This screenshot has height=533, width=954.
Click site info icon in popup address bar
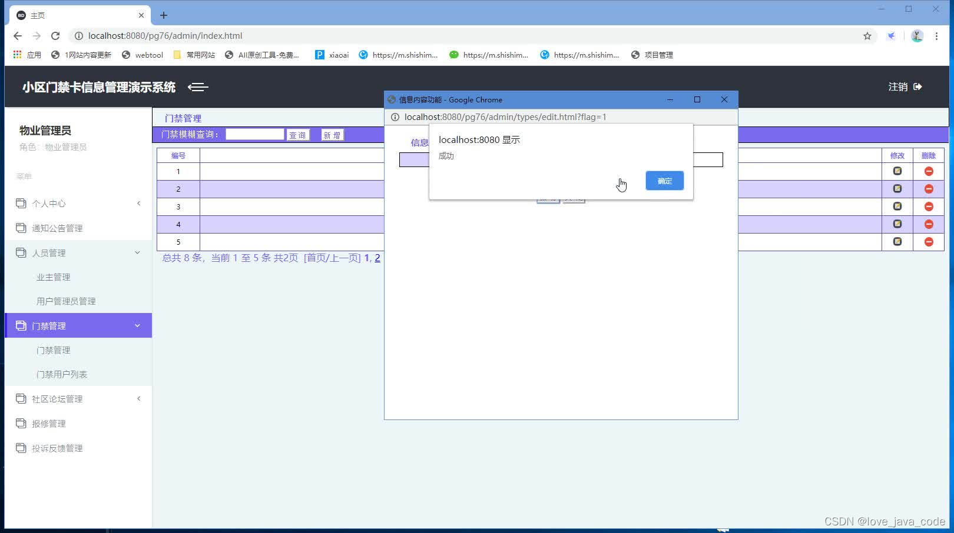[x=395, y=117]
